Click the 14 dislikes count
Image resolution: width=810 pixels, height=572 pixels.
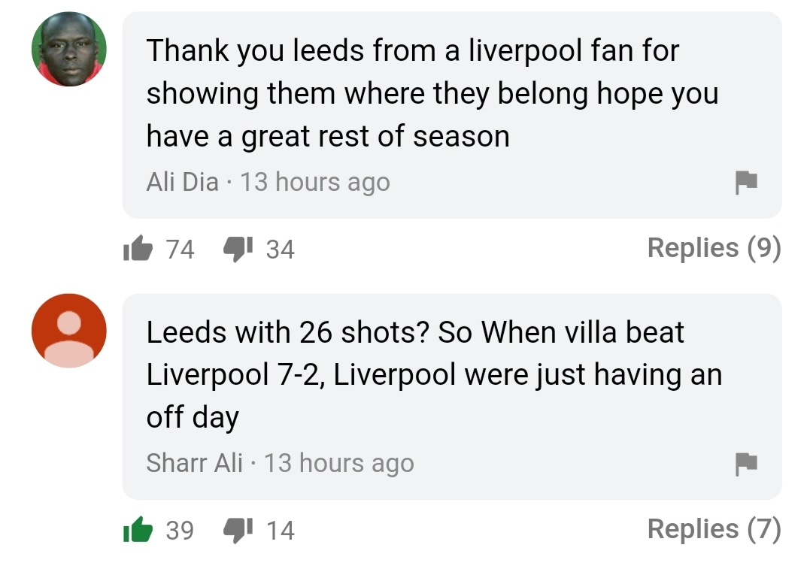click(x=280, y=531)
